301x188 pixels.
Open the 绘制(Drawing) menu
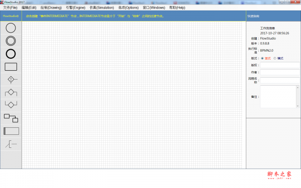pyautogui.click(x=51, y=8)
